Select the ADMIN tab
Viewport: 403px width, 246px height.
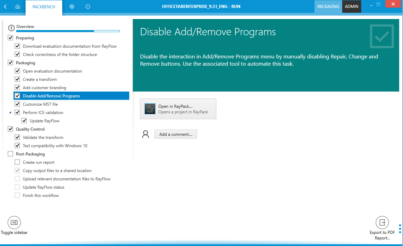(x=352, y=7)
